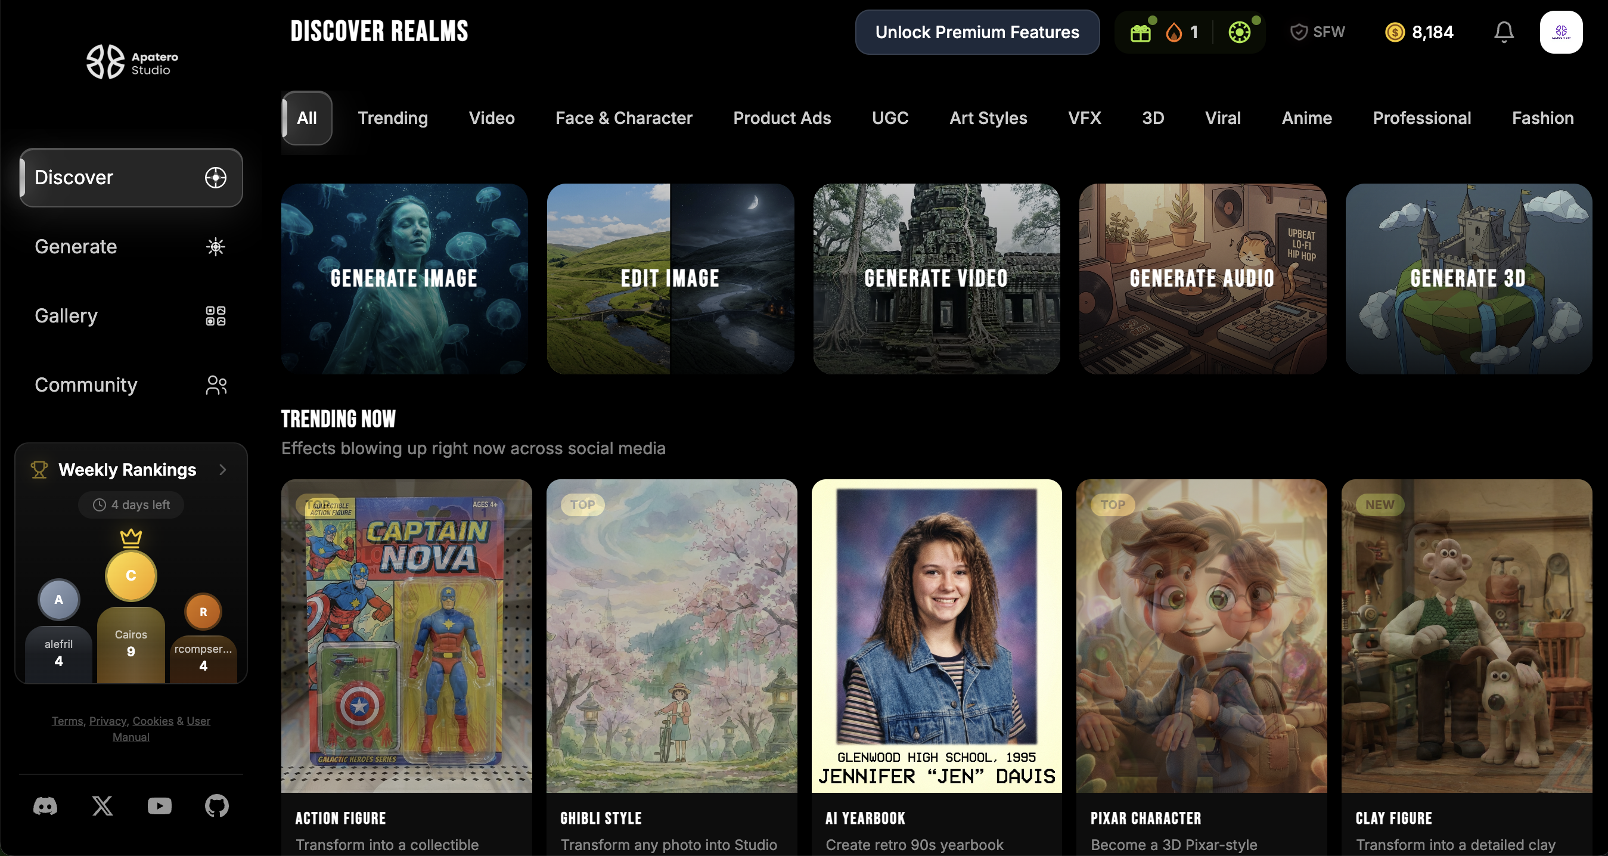
Task: Select the AI Yearbook effect thumbnail
Action: [936, 635]
